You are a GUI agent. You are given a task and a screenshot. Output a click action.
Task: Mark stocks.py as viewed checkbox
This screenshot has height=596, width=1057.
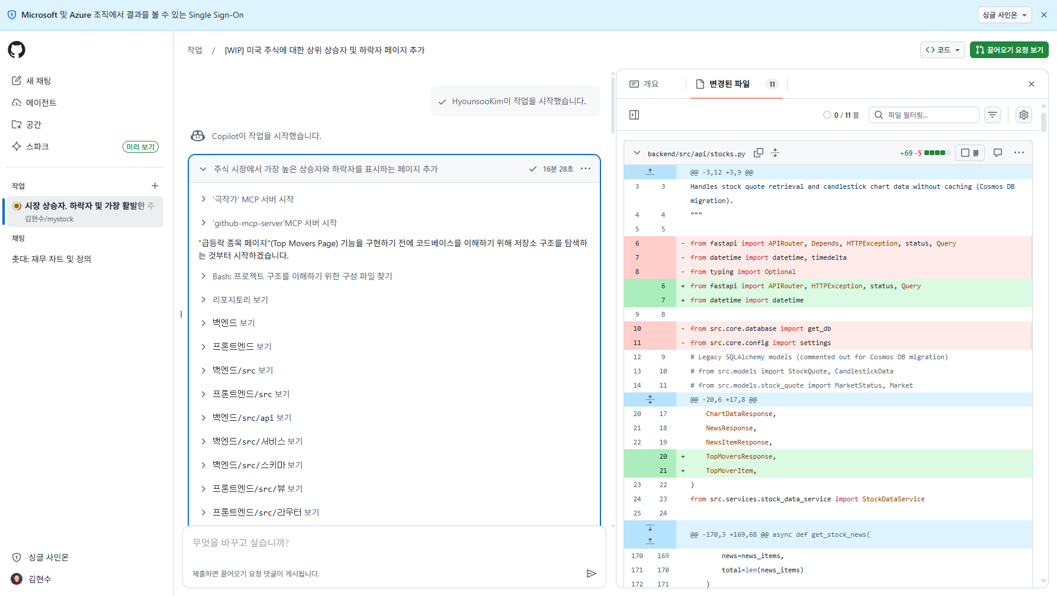(x=969, y=153)
